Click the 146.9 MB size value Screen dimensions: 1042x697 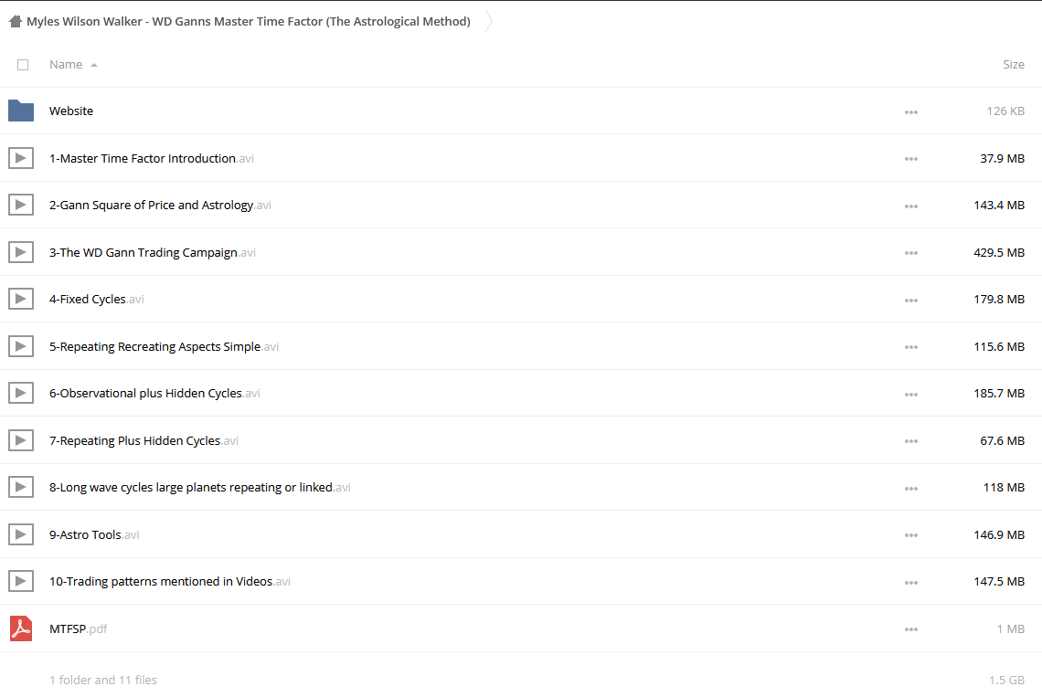tap(999, 534)
